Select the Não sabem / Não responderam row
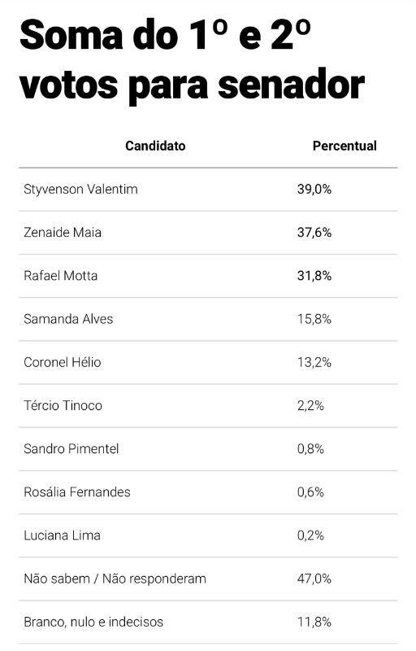This screenshot has height=651, width=416. pos(208,579)
